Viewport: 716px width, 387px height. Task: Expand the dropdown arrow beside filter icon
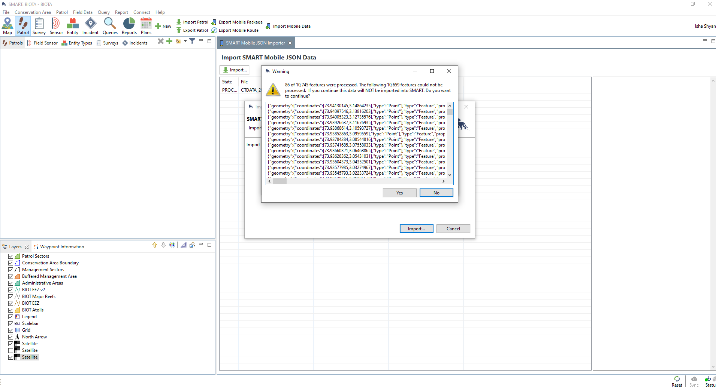tap(185, 41)
